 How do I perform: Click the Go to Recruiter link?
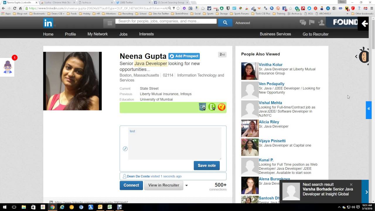316,34
